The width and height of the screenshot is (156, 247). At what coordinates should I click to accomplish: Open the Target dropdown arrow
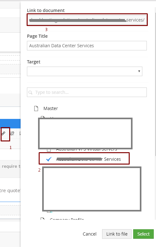(x=139, y=71)
